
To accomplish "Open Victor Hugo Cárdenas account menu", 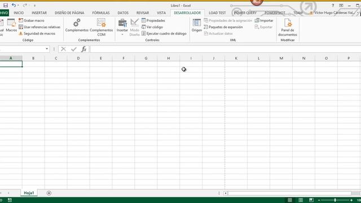I will click(x=333, y=13).
